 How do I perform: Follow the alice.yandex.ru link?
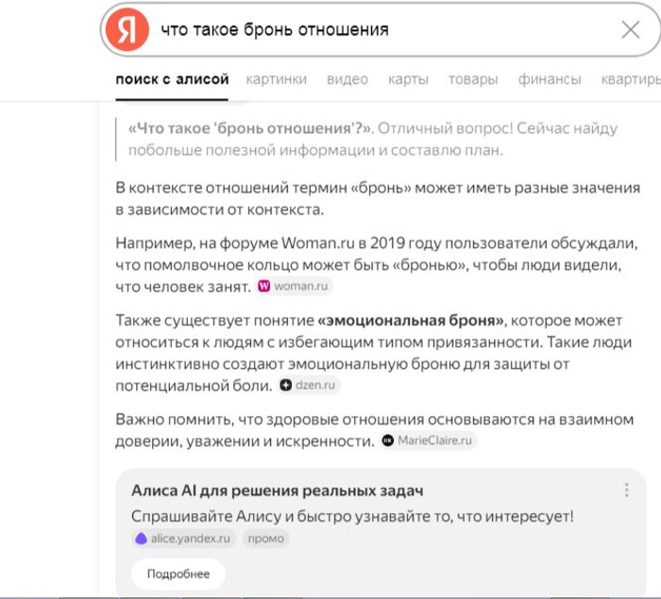point(184,539)
